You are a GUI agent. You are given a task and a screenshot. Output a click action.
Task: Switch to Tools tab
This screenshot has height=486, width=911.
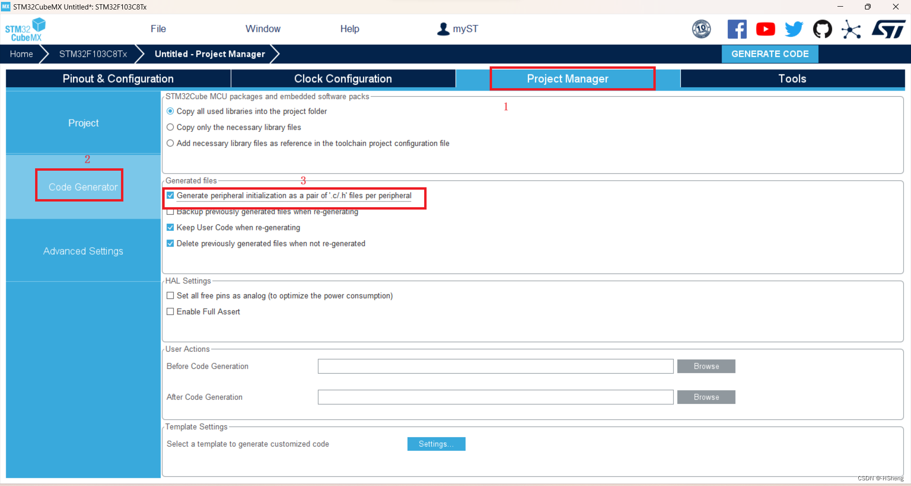pyautogui.click(x=792, y=79)
